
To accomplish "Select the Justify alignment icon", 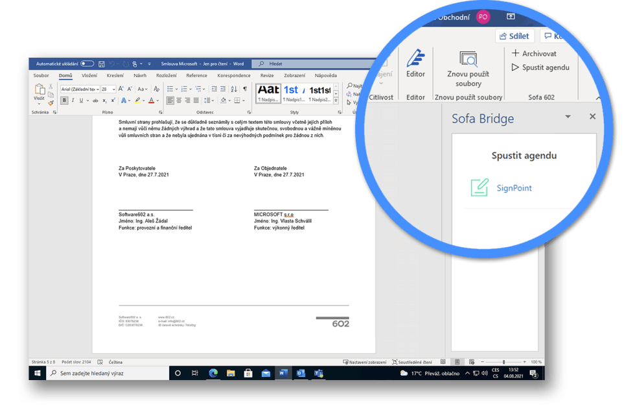I will [x=196, y=100].
